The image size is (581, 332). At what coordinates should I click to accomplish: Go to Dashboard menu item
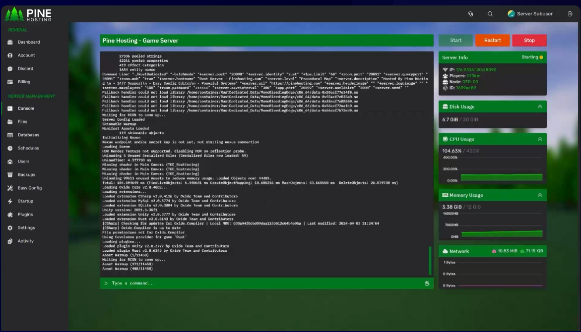tap(29, 42)
